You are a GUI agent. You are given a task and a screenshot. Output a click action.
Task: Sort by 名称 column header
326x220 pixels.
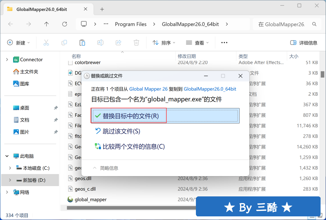(x=76, y=56)
